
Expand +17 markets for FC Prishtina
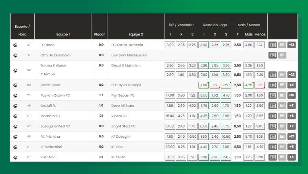tap(291, 137)
